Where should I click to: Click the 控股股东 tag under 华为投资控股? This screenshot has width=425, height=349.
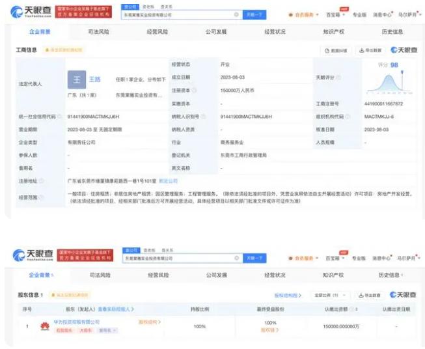[64, 331]
